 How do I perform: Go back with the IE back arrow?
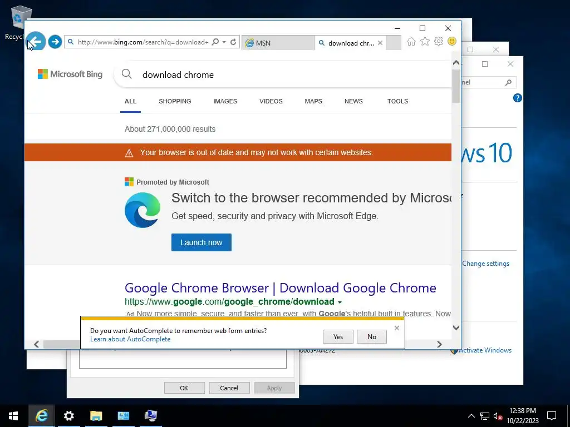click(x=36, y=41)
